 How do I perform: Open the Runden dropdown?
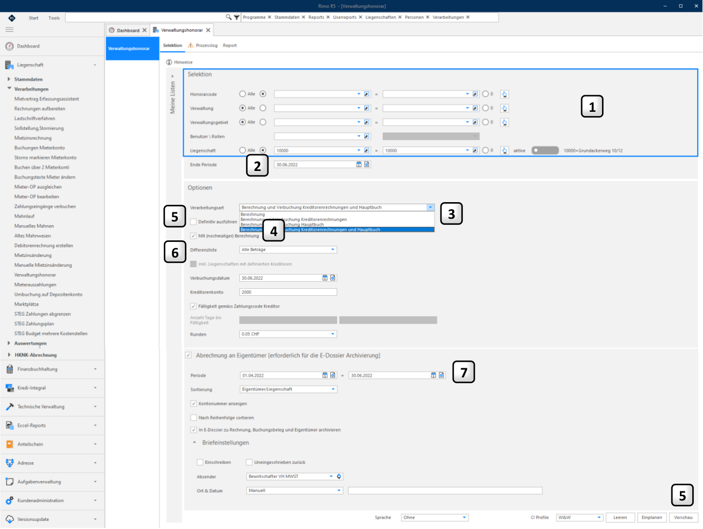[x=333, y=334]
